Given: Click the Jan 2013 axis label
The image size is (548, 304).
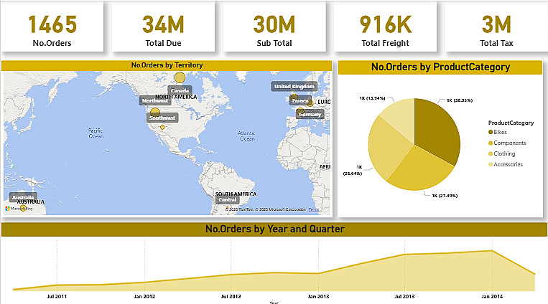Looking at the screenshot, I should [x=318, y=296].
